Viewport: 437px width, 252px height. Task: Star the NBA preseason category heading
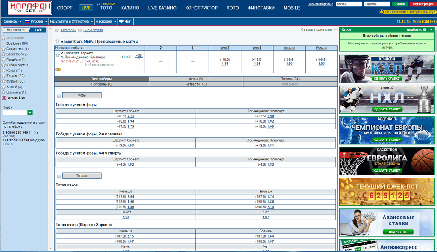[x=57, y=41]
